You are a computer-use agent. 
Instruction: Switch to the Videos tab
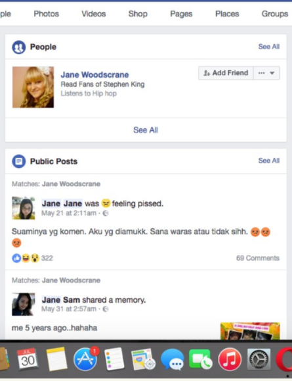pos(94,14)
